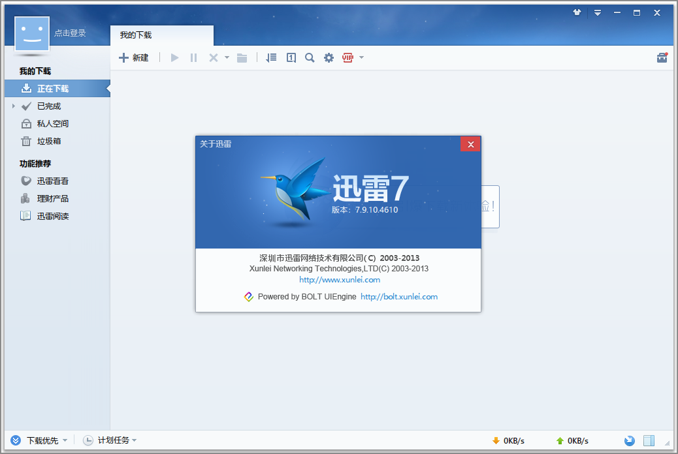Click the sort order icon in the toolbar
678x454 pixels.
pyautogui.click(x=271, y=57)
